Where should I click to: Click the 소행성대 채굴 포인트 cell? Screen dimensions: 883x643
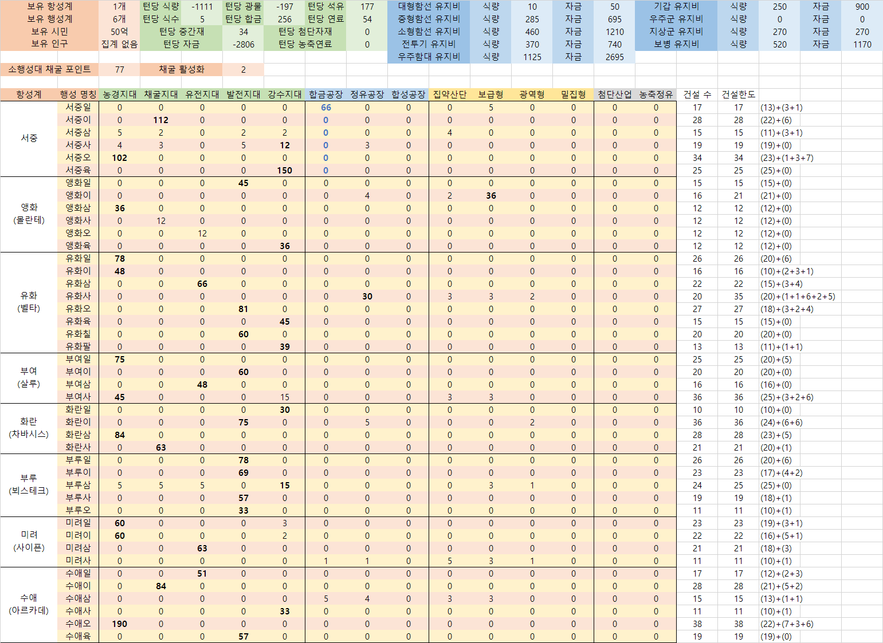(x=49, y=69)
